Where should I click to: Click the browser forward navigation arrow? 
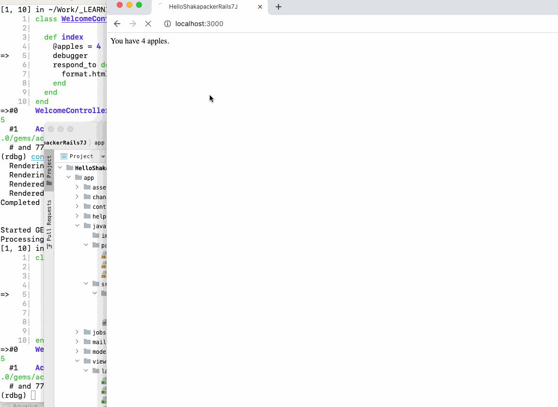point(132,23)
